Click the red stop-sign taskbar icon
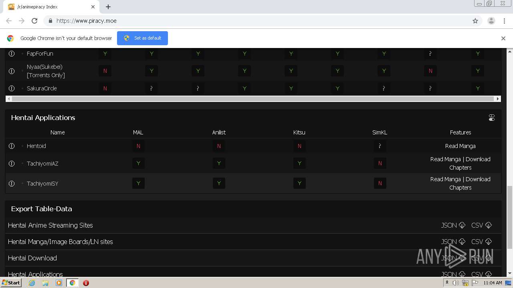The width and height of the screenshot is (513, 288). pyautogui.click(x=86, y=283)
